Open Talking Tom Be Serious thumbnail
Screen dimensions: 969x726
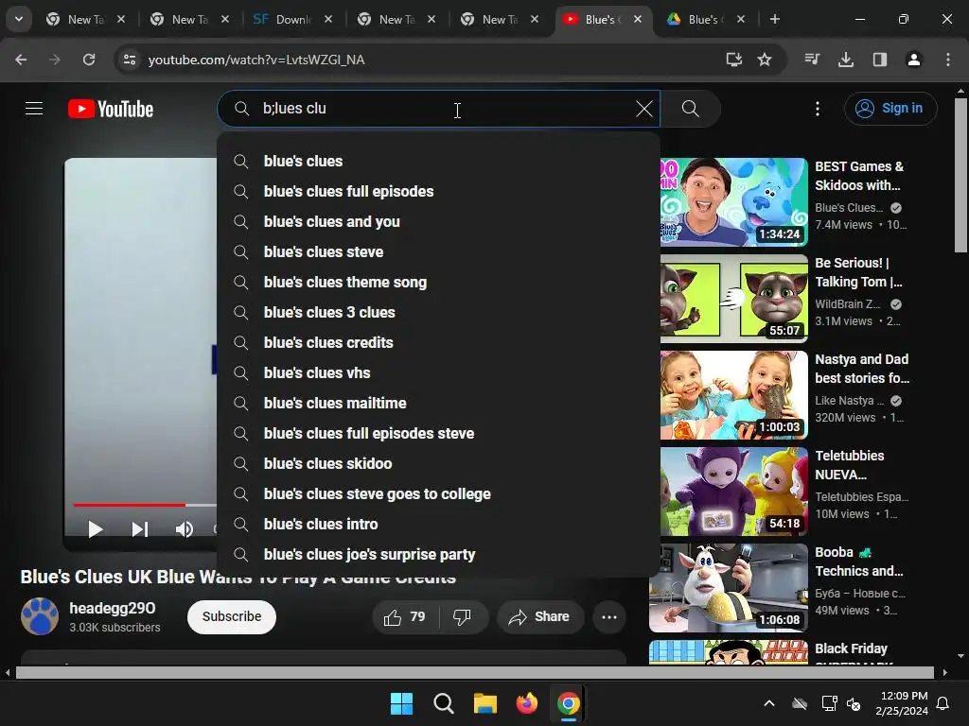pos(734,298)
